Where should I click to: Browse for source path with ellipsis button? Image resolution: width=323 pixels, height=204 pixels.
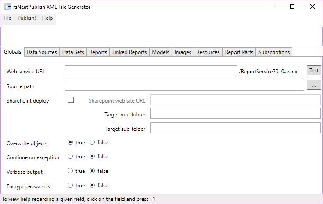click(x=314, y=86)
